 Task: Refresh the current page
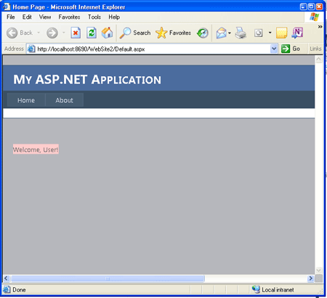[92, 33]
